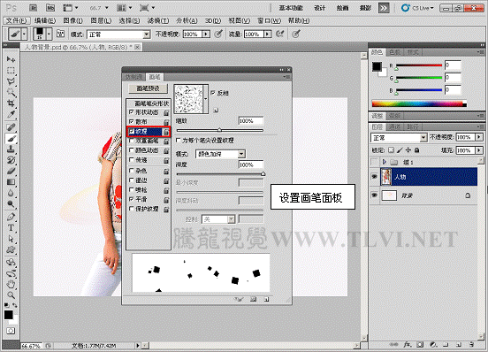Switch to 设计 workspace
Image resolution: width=488 pixels, height=352 pixels.
(319, 8)
